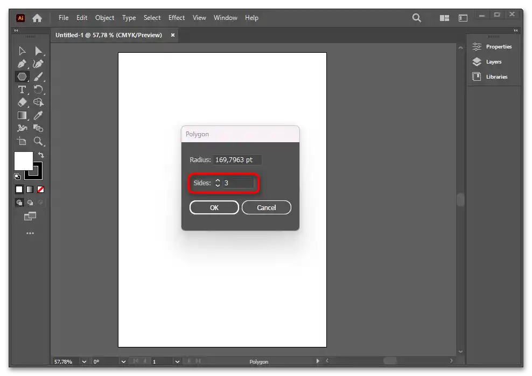This screenshot has height=376, width=532.
Task: Enable Draw Behind mode
Action: click(30, 203)
